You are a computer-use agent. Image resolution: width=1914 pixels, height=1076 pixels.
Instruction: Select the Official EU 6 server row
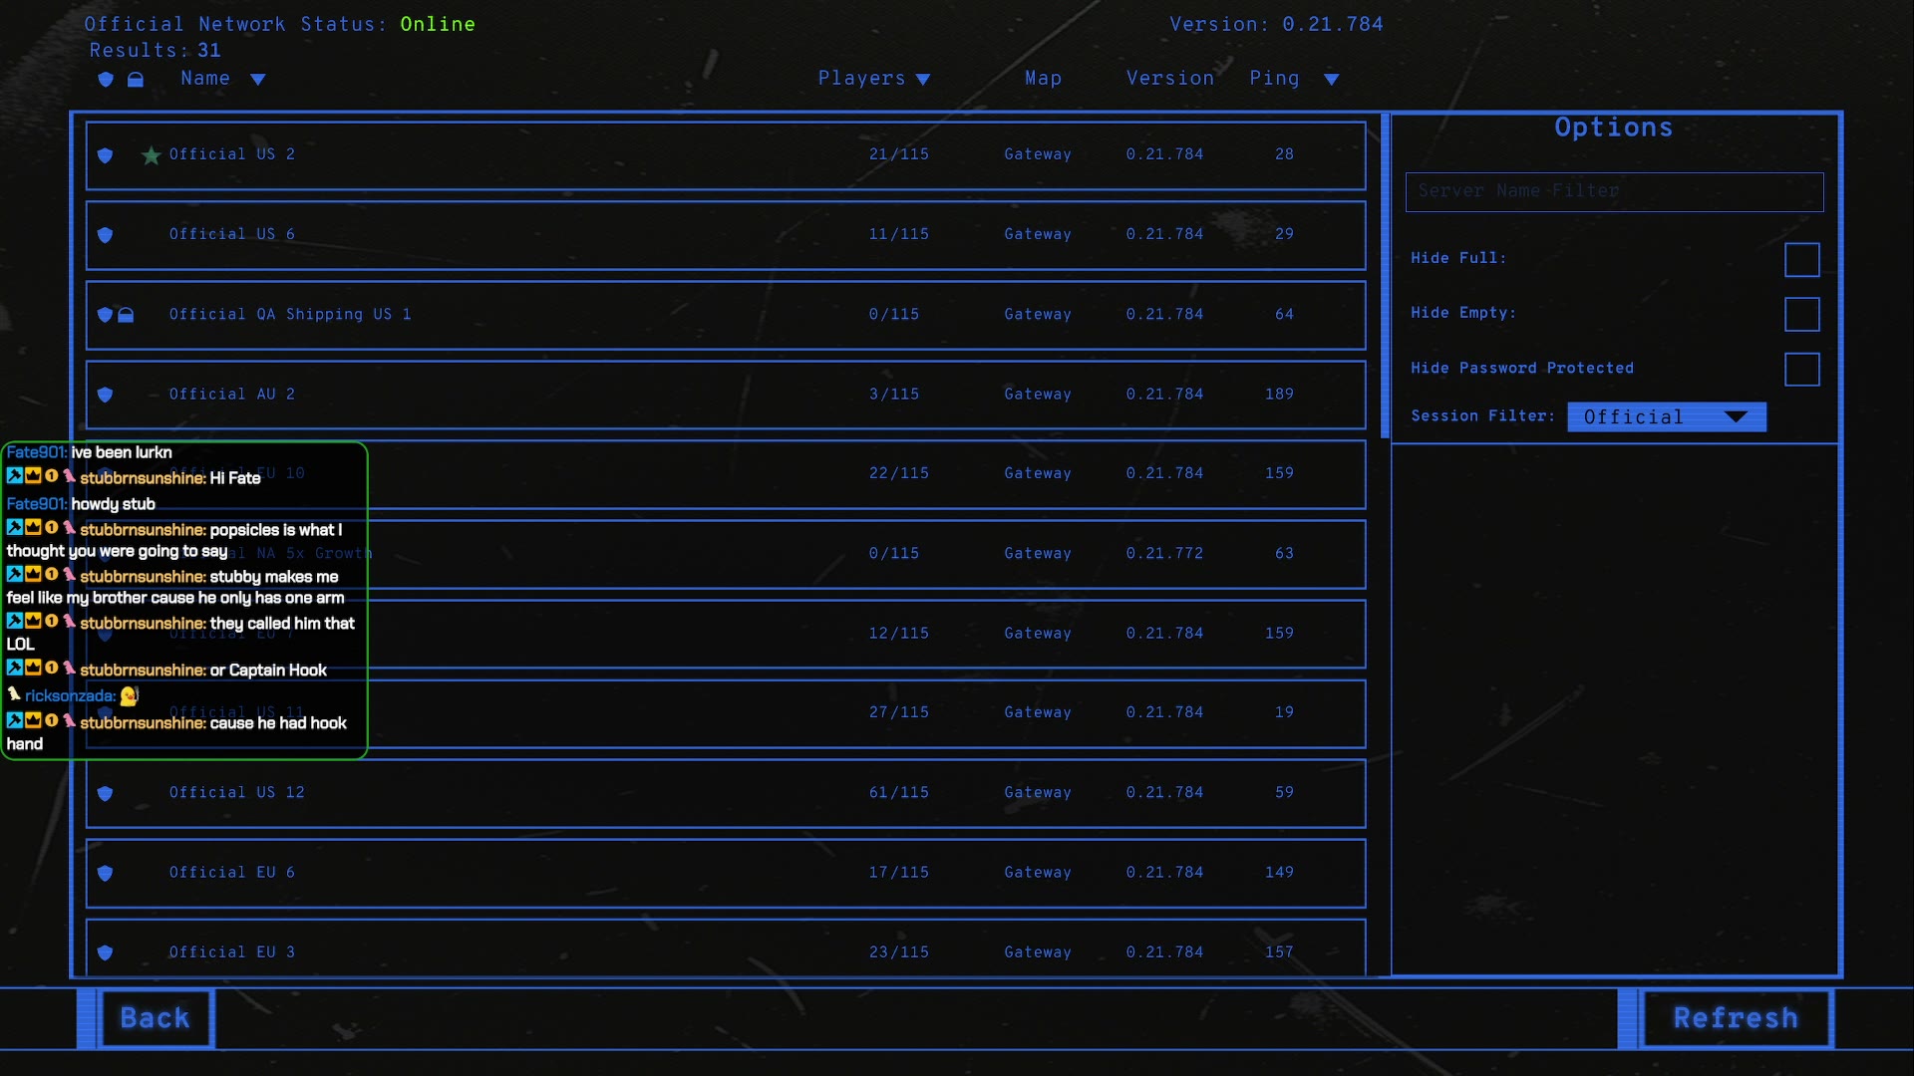[726, 873]
